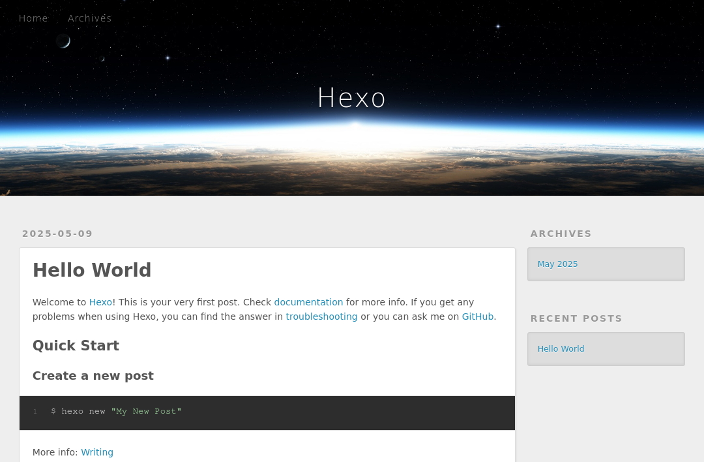Image resolution: width=704 pixels, height=462 pixels.
Task: Click the RECENT POSTS sidebar widget heading
Action: click(x=576, y=318)
